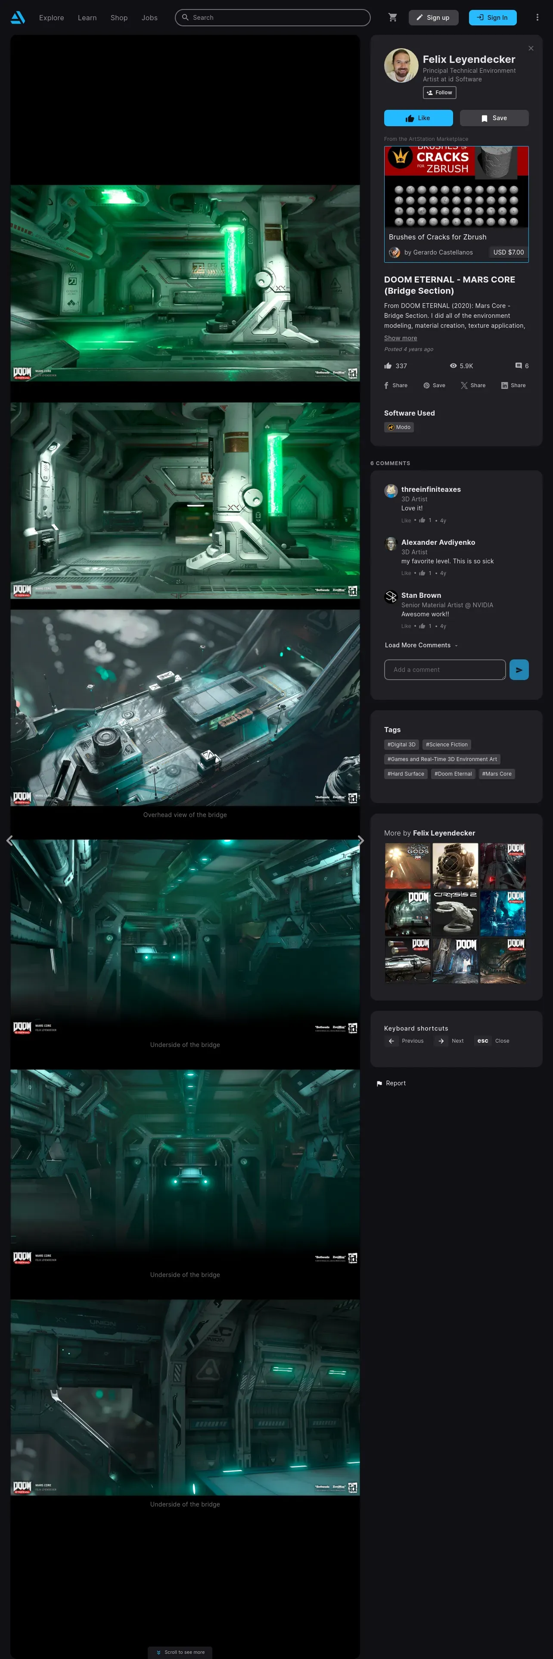Share the artwork on X
Screen dimensions: 553x1659
(x=473, y=385)
